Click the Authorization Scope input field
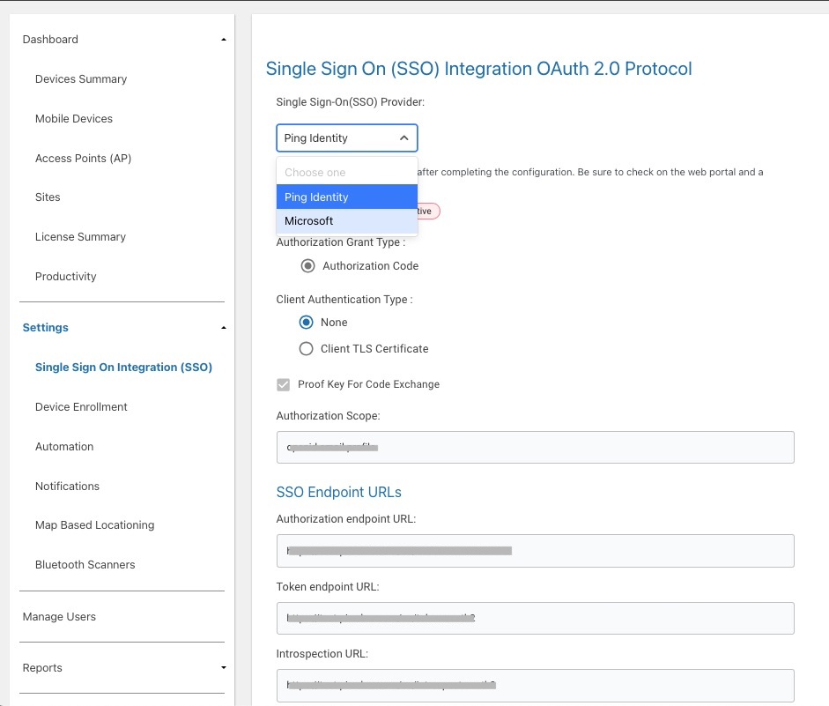The width and height of the screenshot is (829, 706). 535,448
